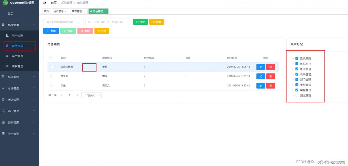Screen dimensions: 348x166
Task: Click the 导出 button
Action: (x=102, y=31)
